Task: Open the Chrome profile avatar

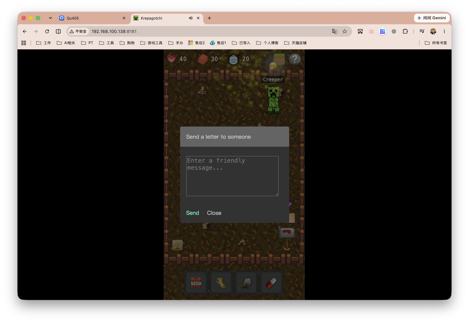Action: coord(433,31)
